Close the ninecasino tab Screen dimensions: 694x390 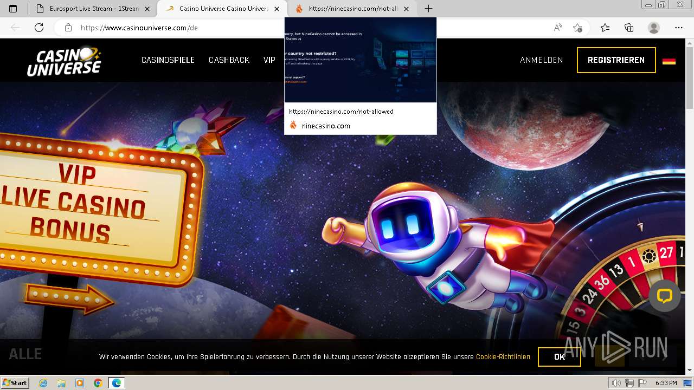click(406, 9)
